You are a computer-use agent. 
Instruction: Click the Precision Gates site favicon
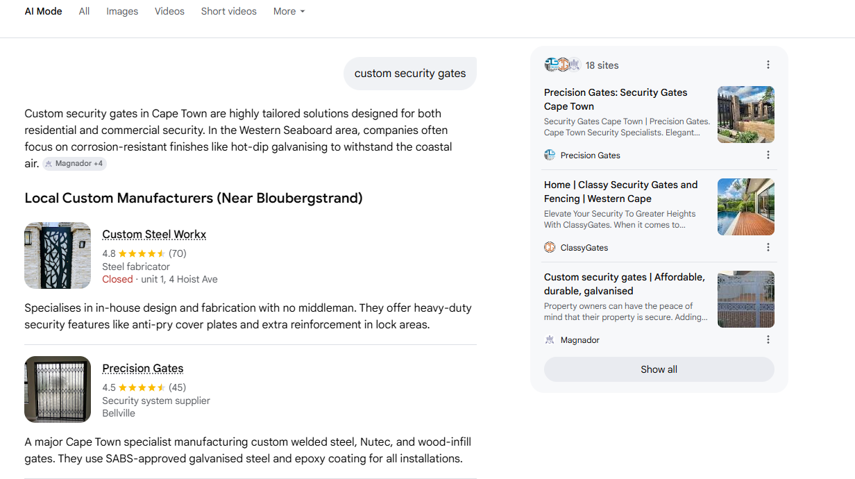tap(550, 155)
